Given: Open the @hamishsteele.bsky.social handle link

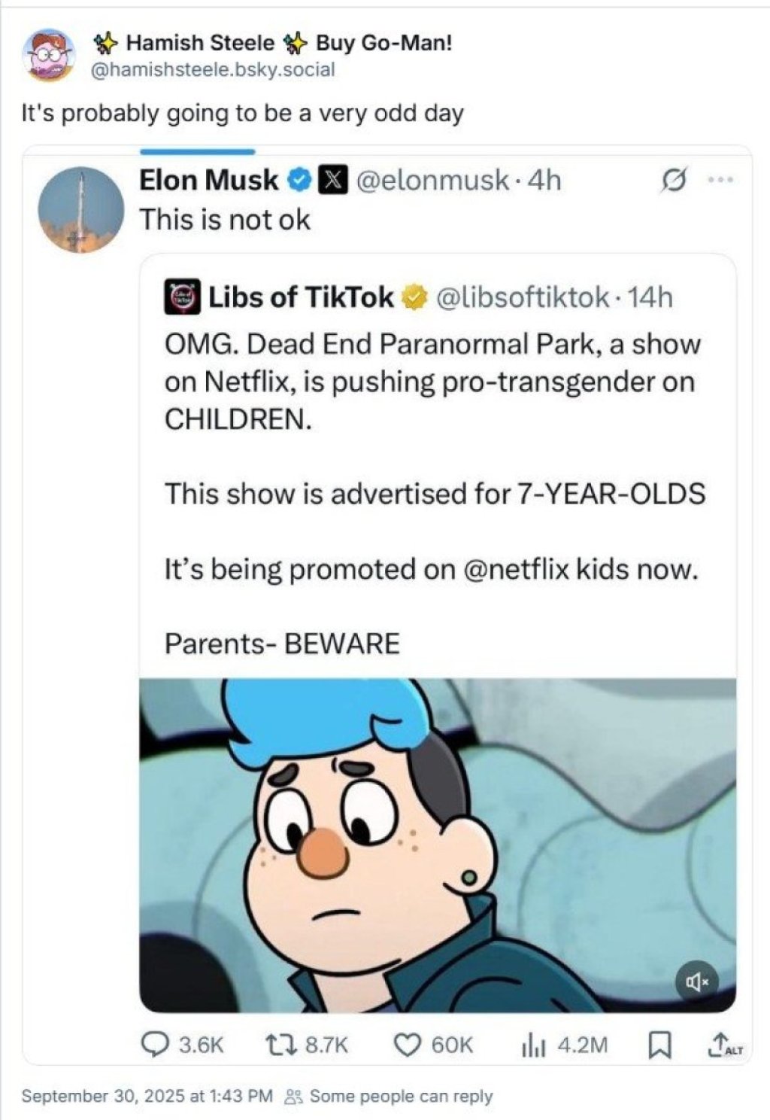Looking at the screenshot, I should point(213,70).
